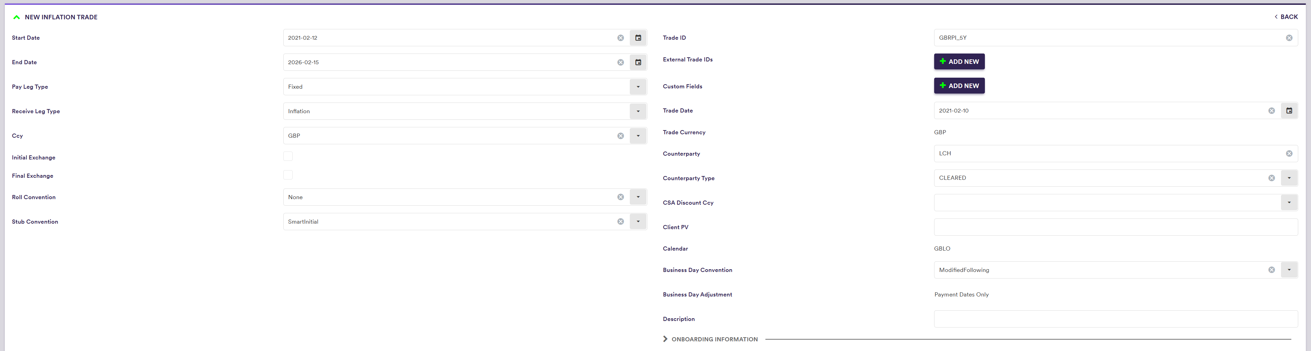The width and height of the screenshot is (1311, 351).
Task: Expand the CSA Discount Ccy dropdown
Action: [x=1289, y=203]
